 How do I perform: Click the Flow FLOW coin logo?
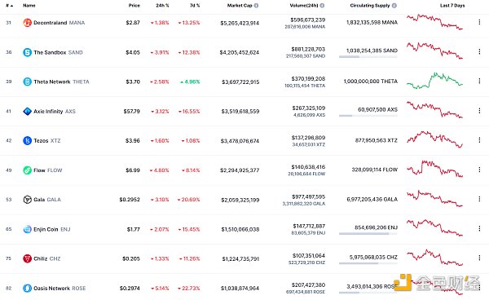28,170
